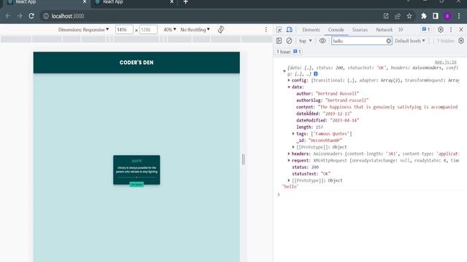Click the 1 hidden messages label
This screenshot has width=467, height=262.
[x=446, y=41]
